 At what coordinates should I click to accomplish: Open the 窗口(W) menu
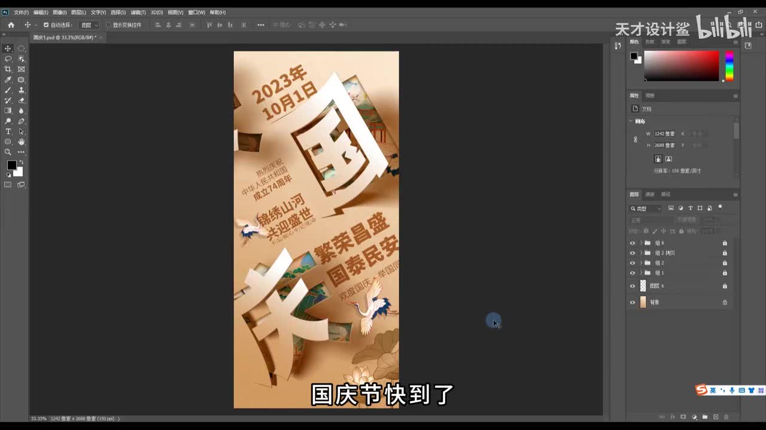[196, 13]
